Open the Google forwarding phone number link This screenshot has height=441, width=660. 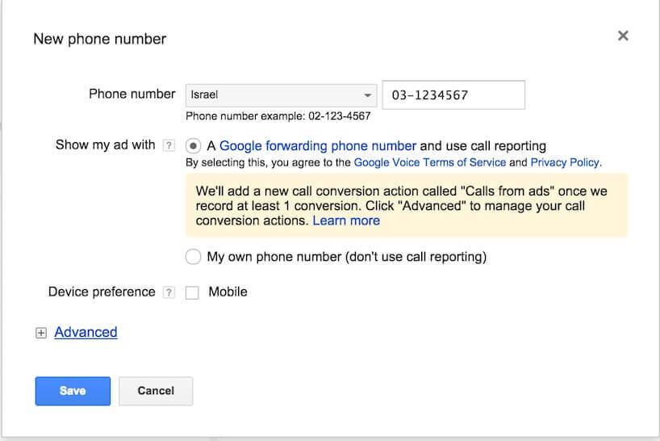[x=318, y=145]
